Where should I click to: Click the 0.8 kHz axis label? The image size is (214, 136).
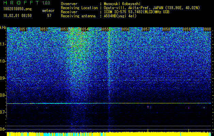coord(3,95)
